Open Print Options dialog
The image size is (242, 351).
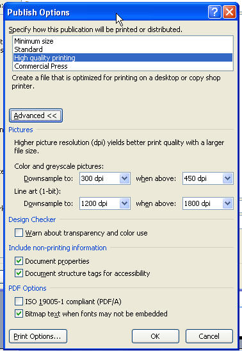[x=38, y=336]
